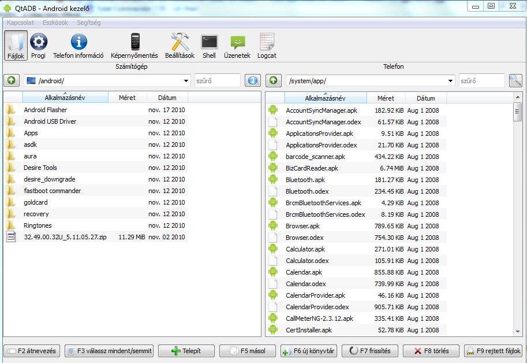Select the Android Flasher folder icon
This screenshot has width=527, height=363.
(11, 110)
